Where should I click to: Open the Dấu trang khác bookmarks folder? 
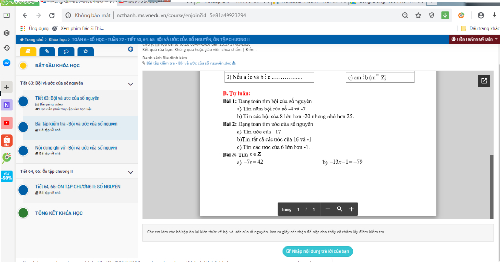click(x=480, y=28)
